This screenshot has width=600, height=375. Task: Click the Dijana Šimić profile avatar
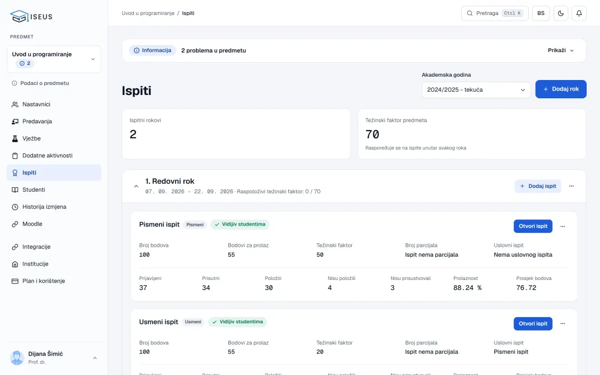(x=17, y=358)
